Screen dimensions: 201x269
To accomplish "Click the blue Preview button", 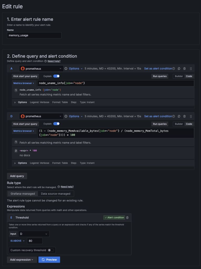I will (49, 260).
